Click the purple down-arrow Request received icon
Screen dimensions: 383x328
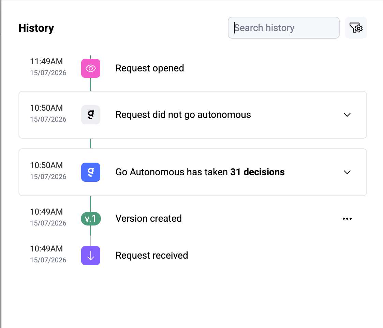coord(91,256)
